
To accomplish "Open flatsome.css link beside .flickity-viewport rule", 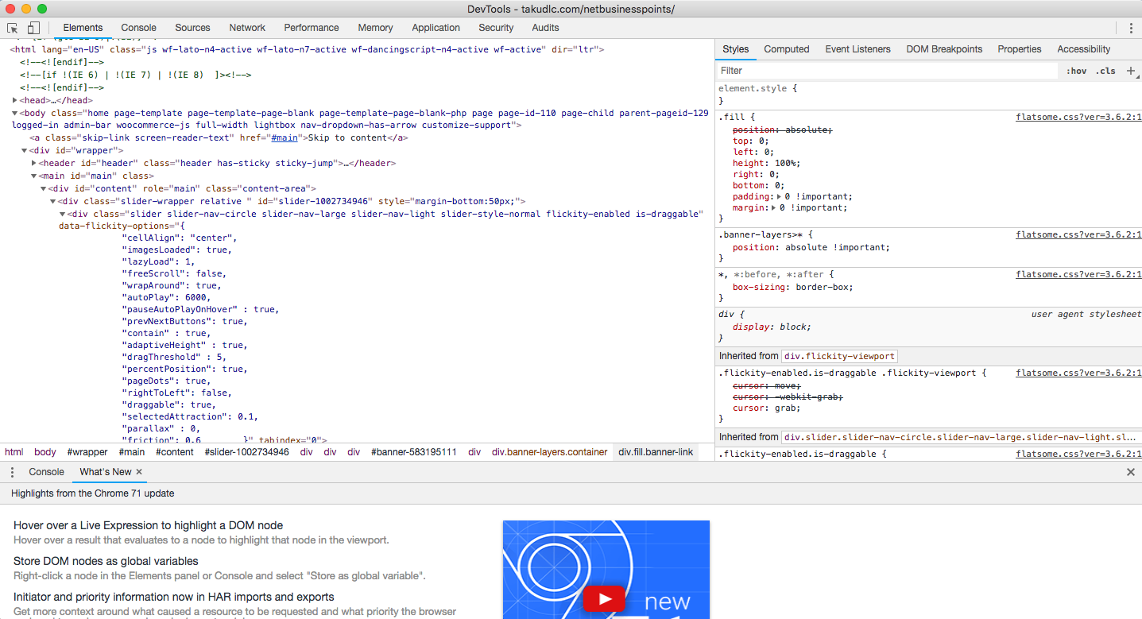I will pyautogui.click(x=1078, y=373).
